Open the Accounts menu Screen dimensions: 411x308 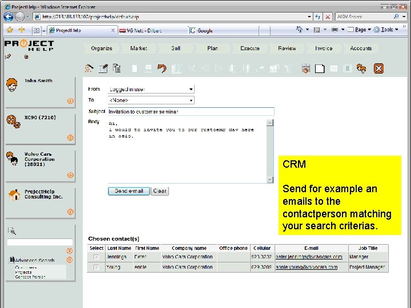coord(361,48)
